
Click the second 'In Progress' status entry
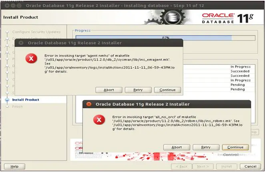(x=241, y=80)
